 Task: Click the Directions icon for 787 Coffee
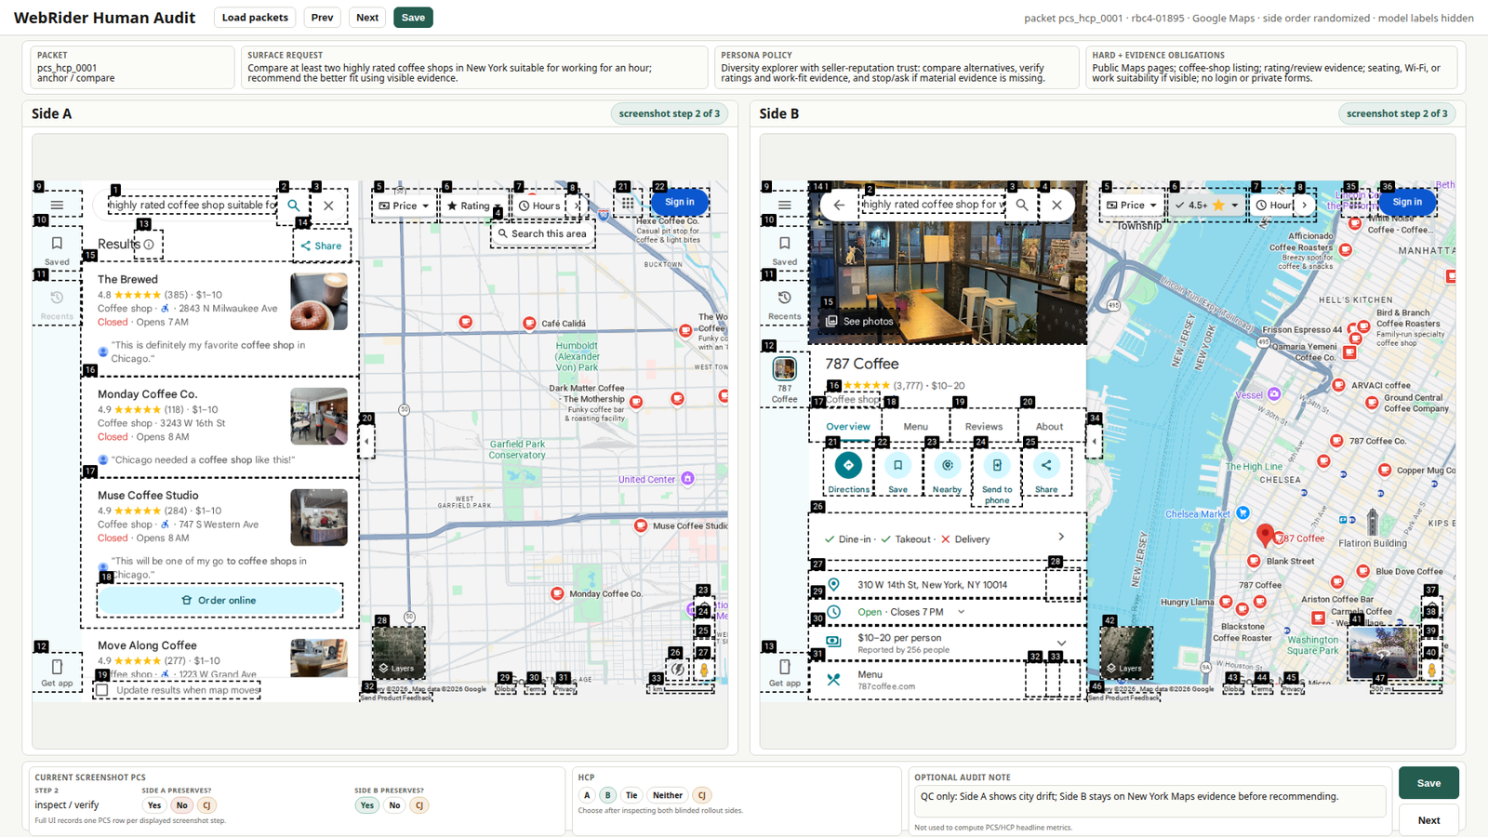coord(848,465)
